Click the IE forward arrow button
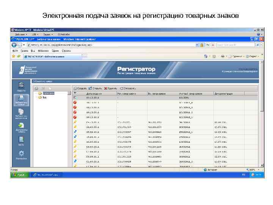The width and height of the screenshot is (273, 205). (20, 45)
